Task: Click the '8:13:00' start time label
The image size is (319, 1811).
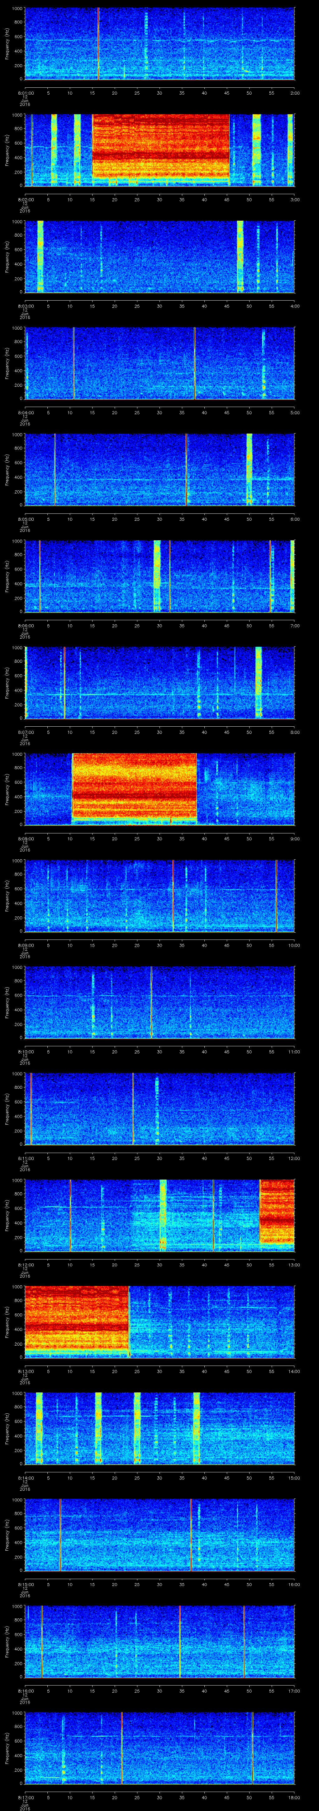Action: [25, 1371]
